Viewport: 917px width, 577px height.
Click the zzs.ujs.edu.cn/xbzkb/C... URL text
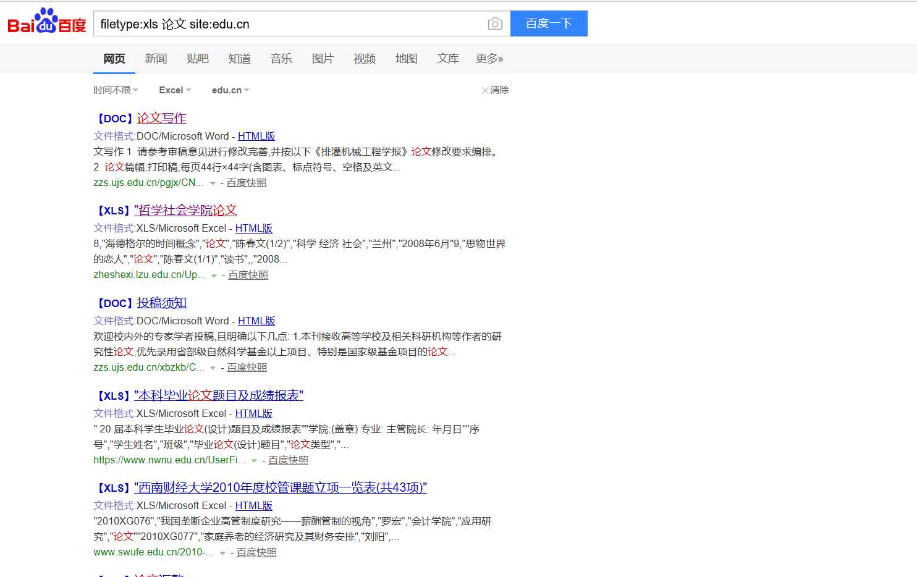(x=149, y=368)
